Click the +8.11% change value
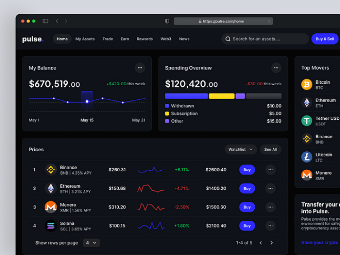The width and height of the screenshot is (340, 255). point(182,170)
